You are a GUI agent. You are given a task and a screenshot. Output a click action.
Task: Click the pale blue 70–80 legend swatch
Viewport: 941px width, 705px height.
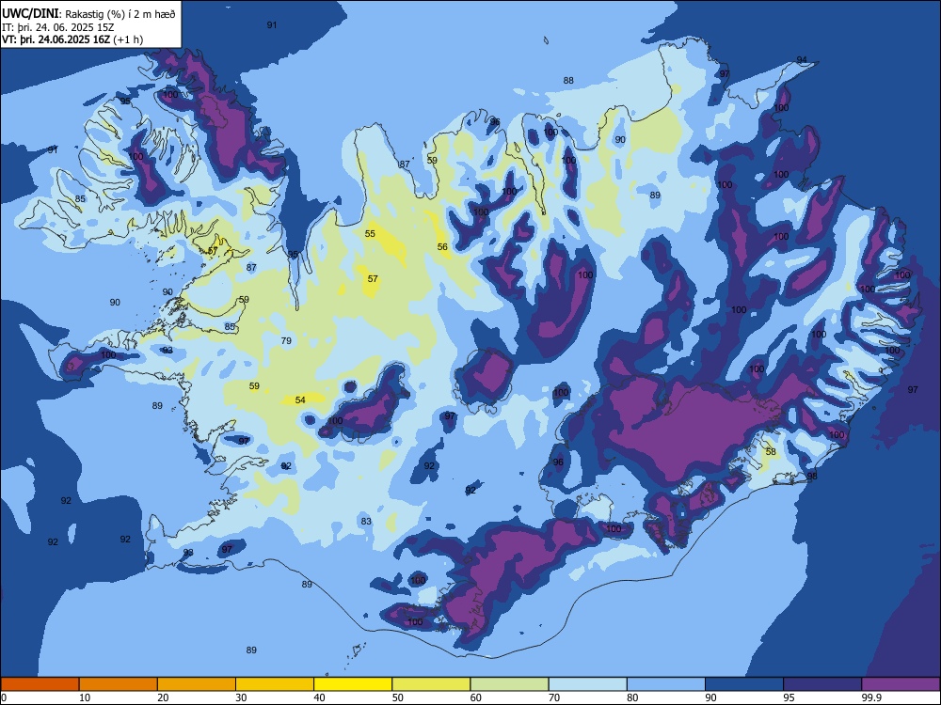tap(587, 684)
